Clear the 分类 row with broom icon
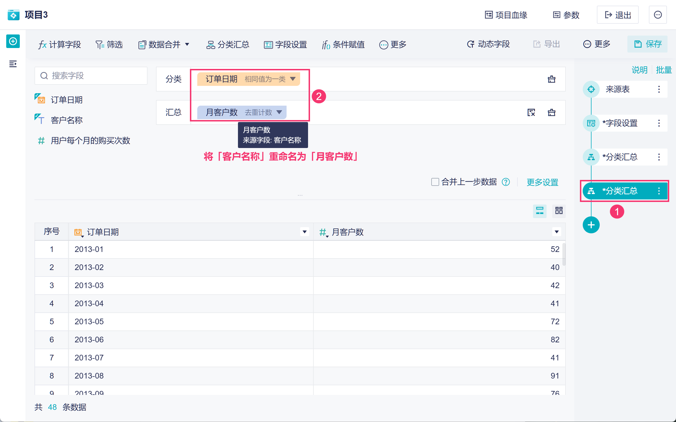Screen dimensions: 676x422 (551, 79)
